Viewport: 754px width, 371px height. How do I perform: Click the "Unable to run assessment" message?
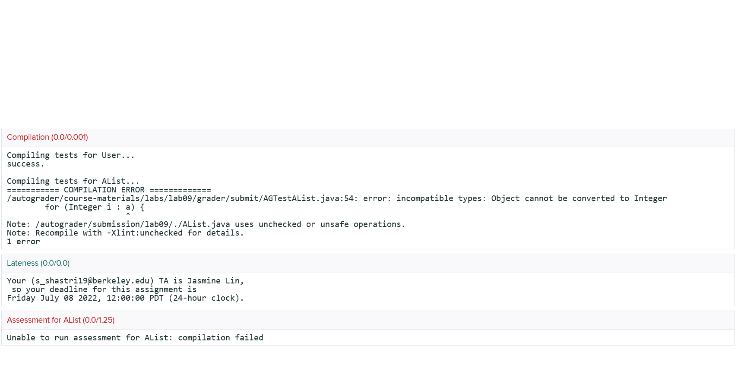(x=135, y=338)
